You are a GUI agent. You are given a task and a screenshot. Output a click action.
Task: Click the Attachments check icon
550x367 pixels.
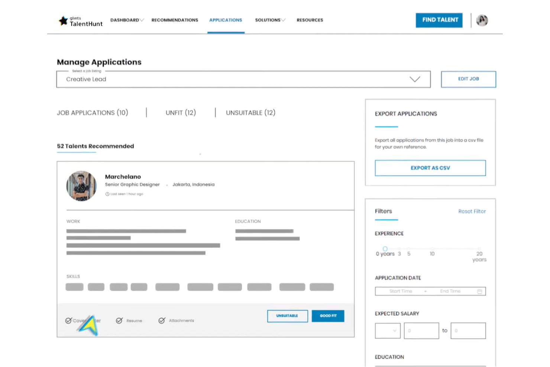(x=162, y=321)
